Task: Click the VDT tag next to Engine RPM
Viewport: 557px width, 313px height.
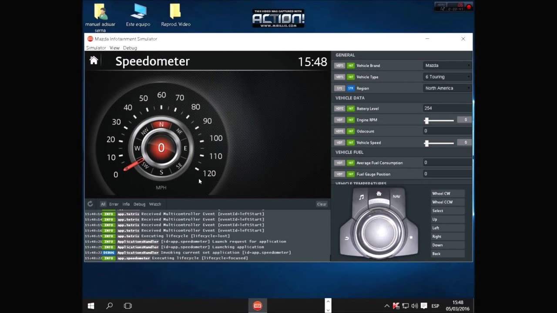Action: (339, 120)
